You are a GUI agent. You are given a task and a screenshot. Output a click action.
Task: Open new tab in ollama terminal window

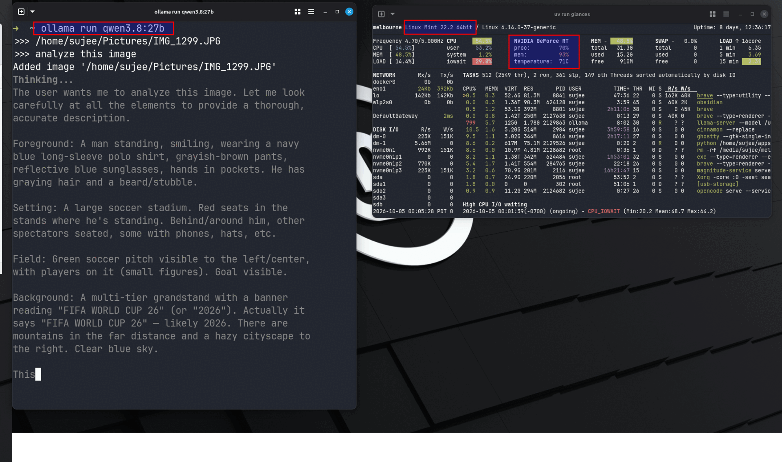[21, 12]
